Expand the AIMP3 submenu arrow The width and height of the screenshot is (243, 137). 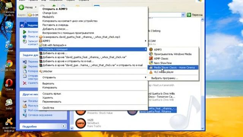(145, 41)
